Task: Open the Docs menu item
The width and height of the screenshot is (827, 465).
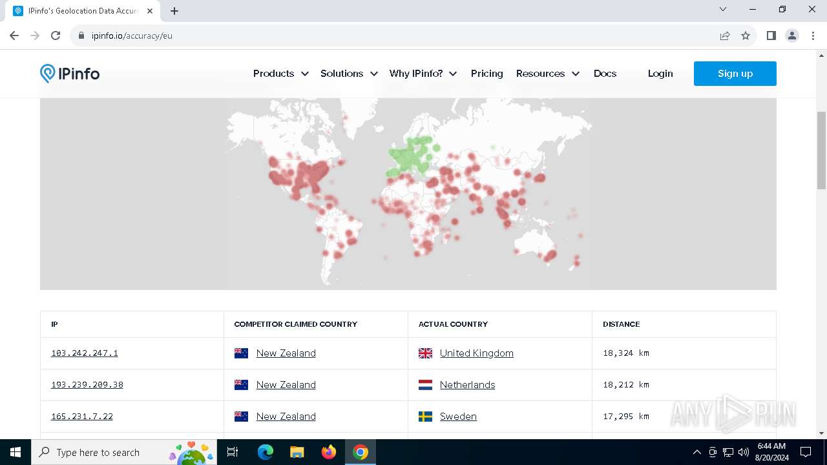Action: (605, 74)
